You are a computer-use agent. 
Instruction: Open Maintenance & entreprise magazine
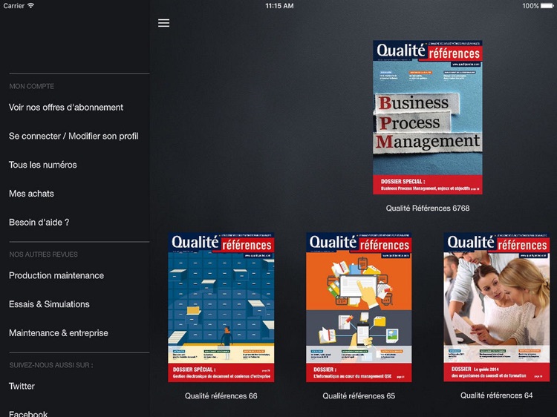pyautogui.click(x=59, y=333)
